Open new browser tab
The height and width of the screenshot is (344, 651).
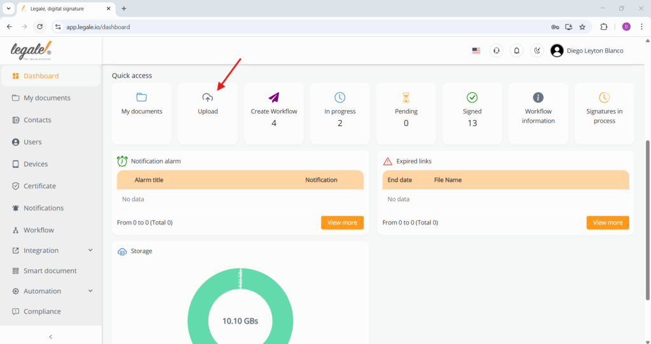(x=124, y=8)
